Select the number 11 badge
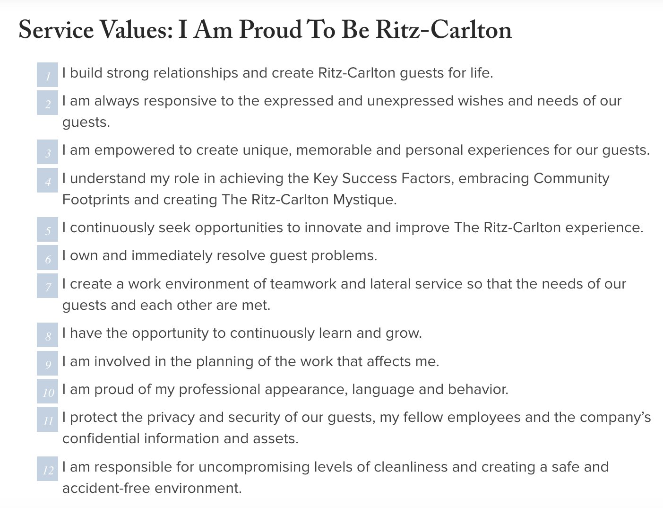 tap(47, 419)
